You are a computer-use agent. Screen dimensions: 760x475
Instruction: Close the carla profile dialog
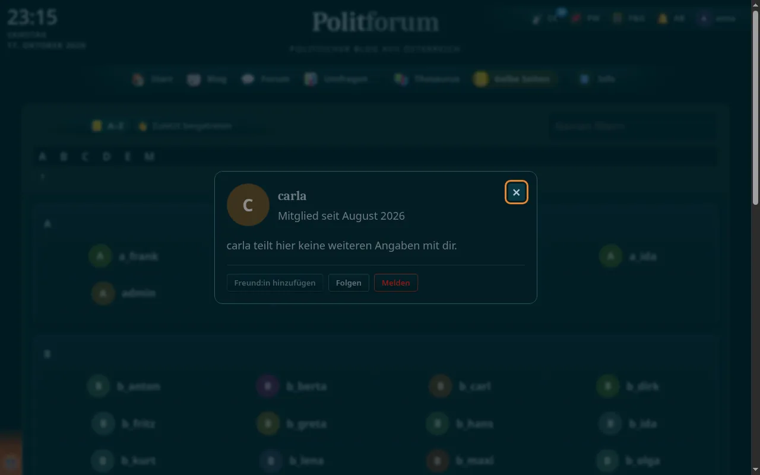point(517,192)
